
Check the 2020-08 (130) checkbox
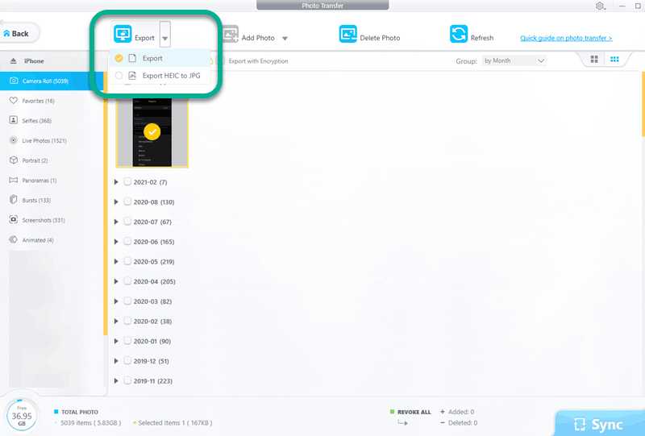127,201
